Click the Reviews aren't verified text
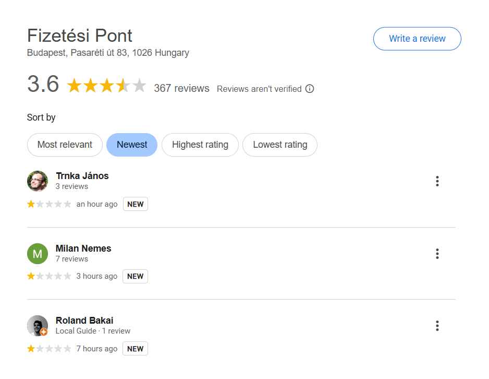Viewport: 489px width, 379px height. pos(259,89)
